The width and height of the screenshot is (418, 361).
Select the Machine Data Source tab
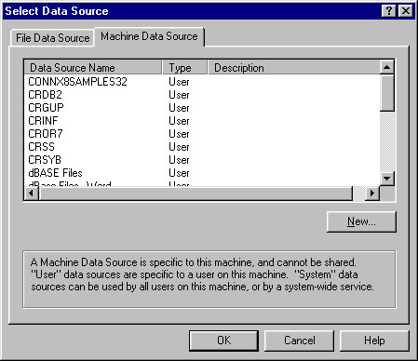click(149, 36)
